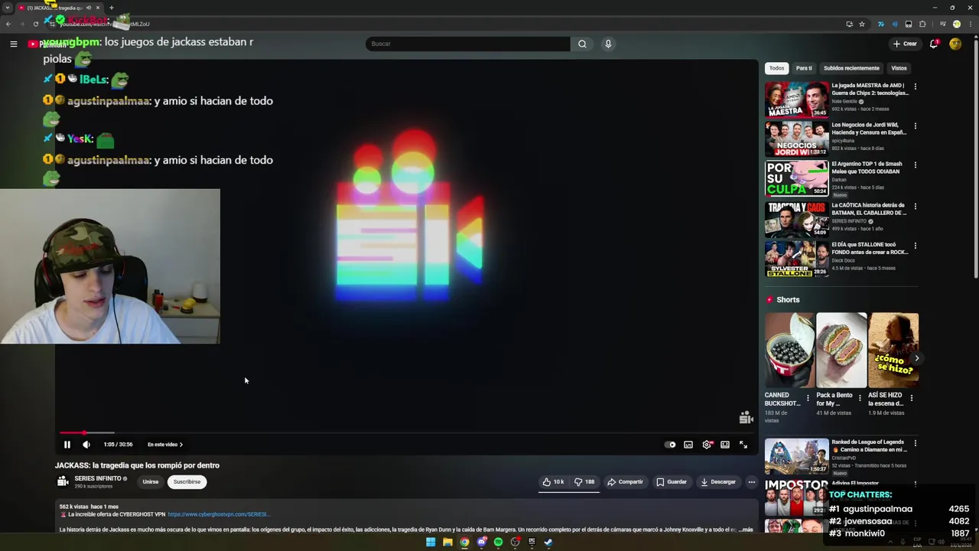Select the 'Todos' filter chip
This screenshot has width=979, height=551.
click(x=776, y=68)
